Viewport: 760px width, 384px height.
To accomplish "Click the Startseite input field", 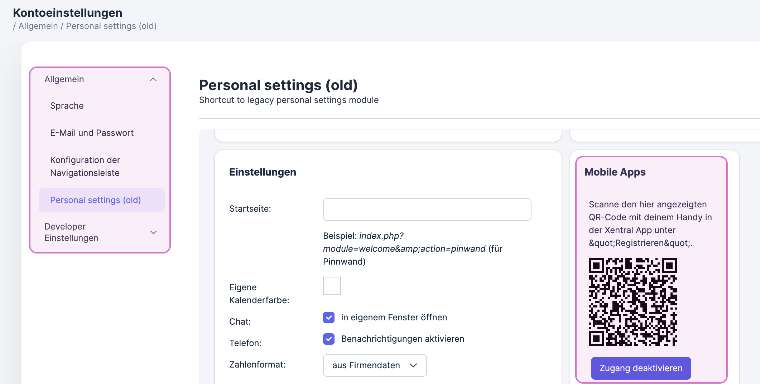I will click(x=427, y=210).
